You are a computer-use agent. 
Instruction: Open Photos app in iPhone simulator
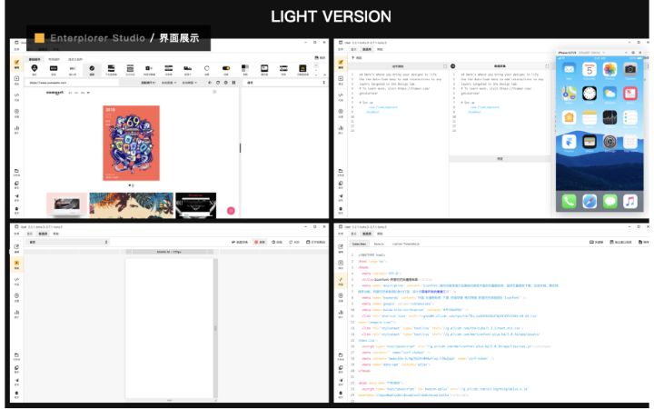coord(609,69)
